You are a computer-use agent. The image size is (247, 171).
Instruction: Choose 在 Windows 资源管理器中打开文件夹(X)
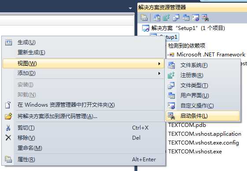tap(83, 105)
